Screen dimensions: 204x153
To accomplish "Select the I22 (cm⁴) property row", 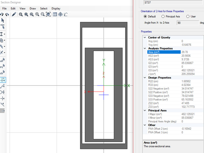I will tap(175, 63).
